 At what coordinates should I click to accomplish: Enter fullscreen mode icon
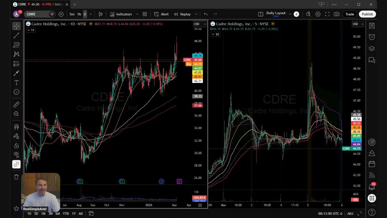327,14
